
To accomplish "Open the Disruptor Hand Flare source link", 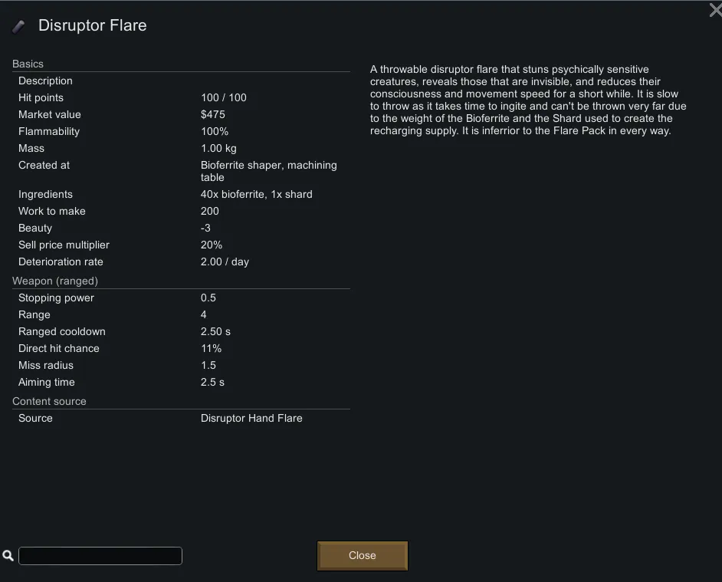I will (251, 418).
